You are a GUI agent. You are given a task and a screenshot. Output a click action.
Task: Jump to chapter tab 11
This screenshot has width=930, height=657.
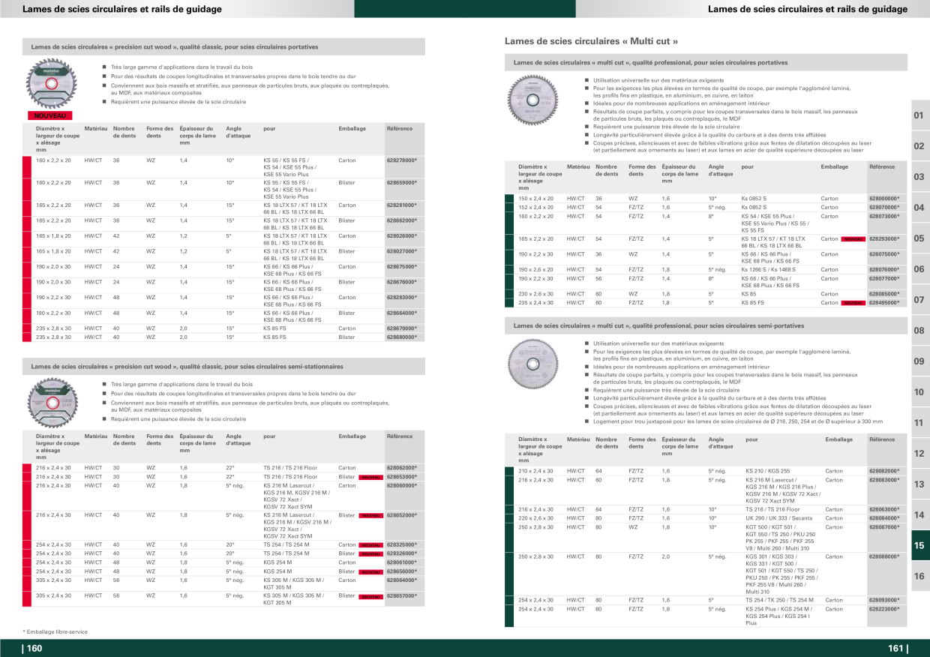tap(919, 423)
